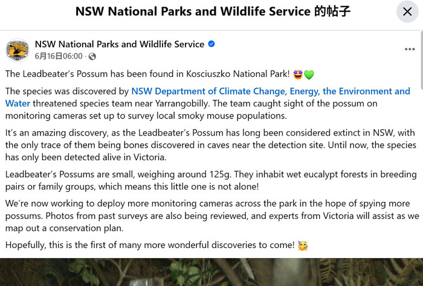Follow the NSW Department of Climate Change link
The height and width of the screenshot is (286, 423).
point(270,91)
